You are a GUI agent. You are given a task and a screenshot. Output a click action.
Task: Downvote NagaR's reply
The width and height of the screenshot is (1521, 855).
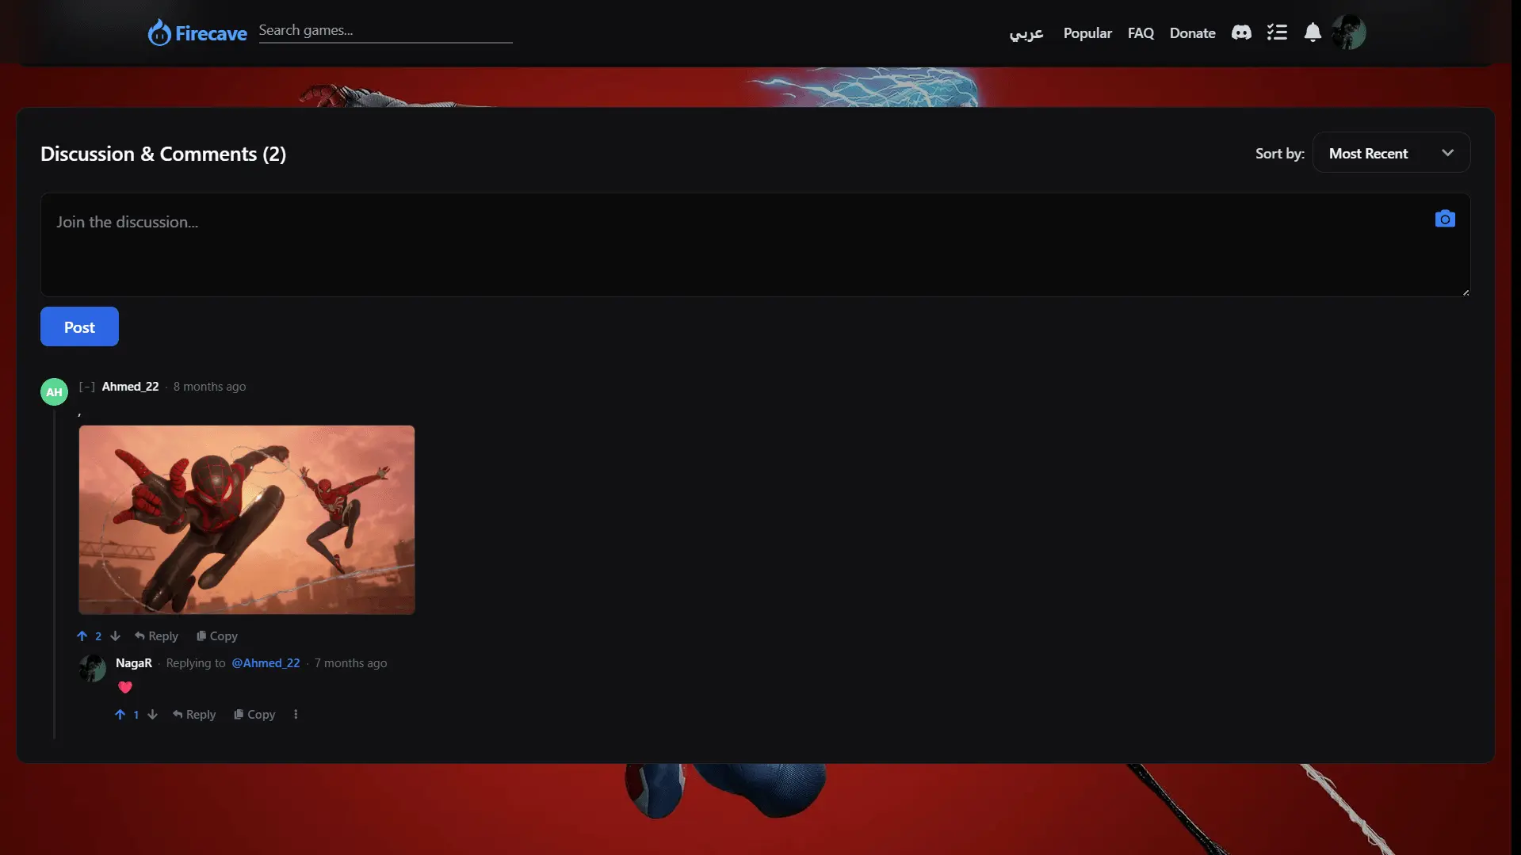[152, 715]
